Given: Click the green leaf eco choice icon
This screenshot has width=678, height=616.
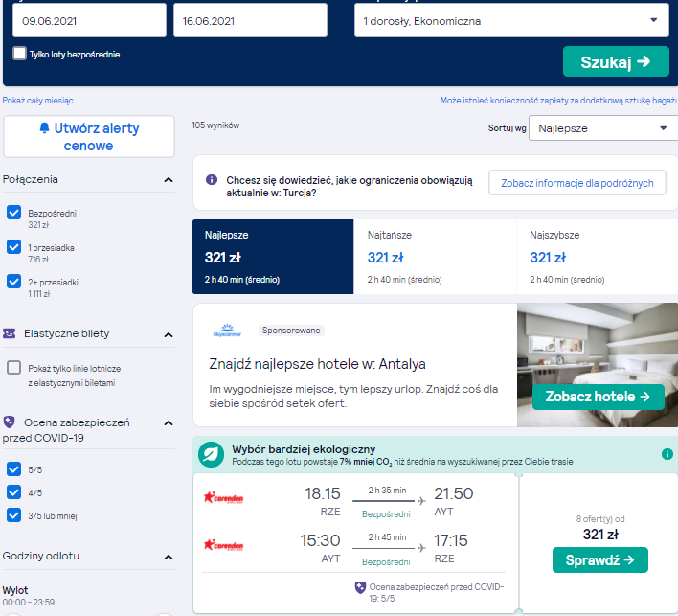Looking at the screenshot, I should point(211,455).
